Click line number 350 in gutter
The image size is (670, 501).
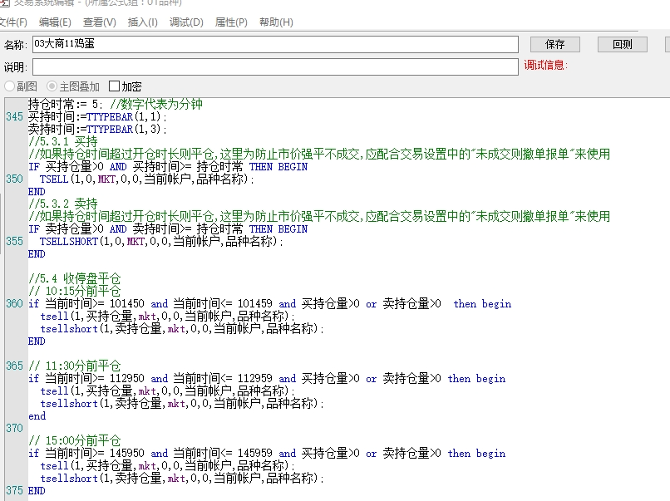tap(14, 179)
